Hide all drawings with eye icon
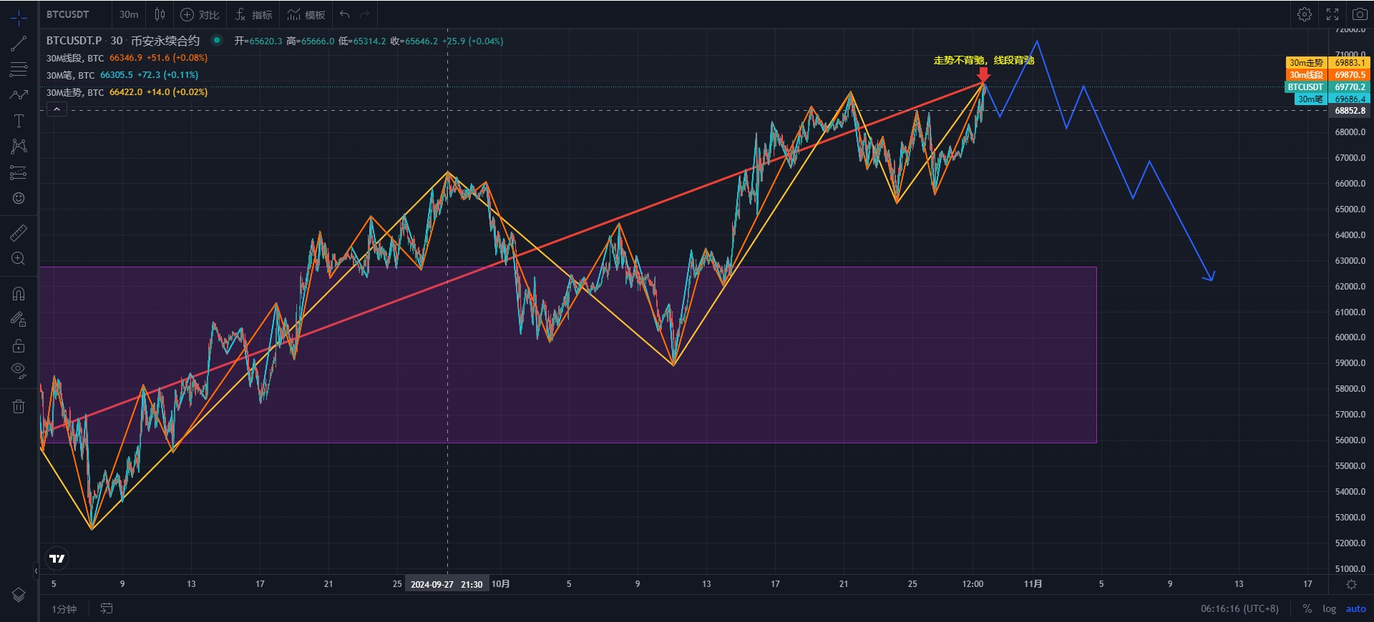1374x622 pixels. (19, 371)
